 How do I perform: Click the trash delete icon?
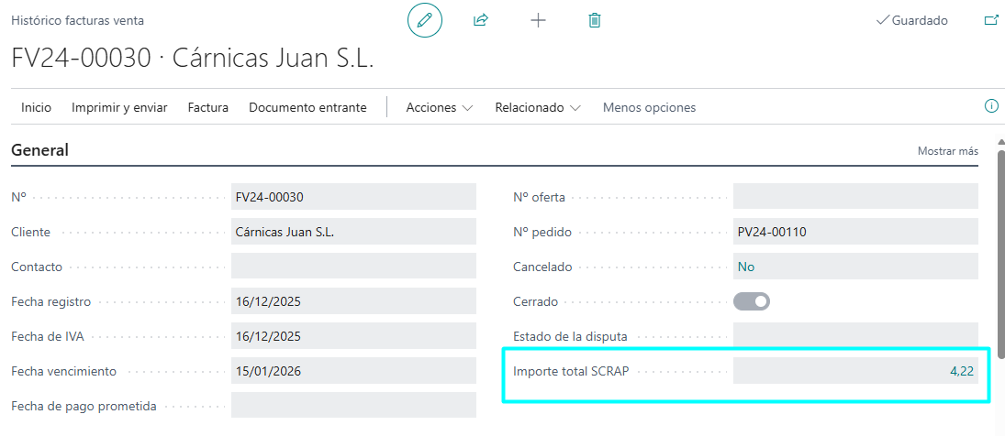(595, 20)
